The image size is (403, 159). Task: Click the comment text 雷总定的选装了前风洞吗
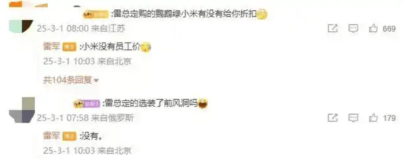pyautogui.click(x=151, y=103)
